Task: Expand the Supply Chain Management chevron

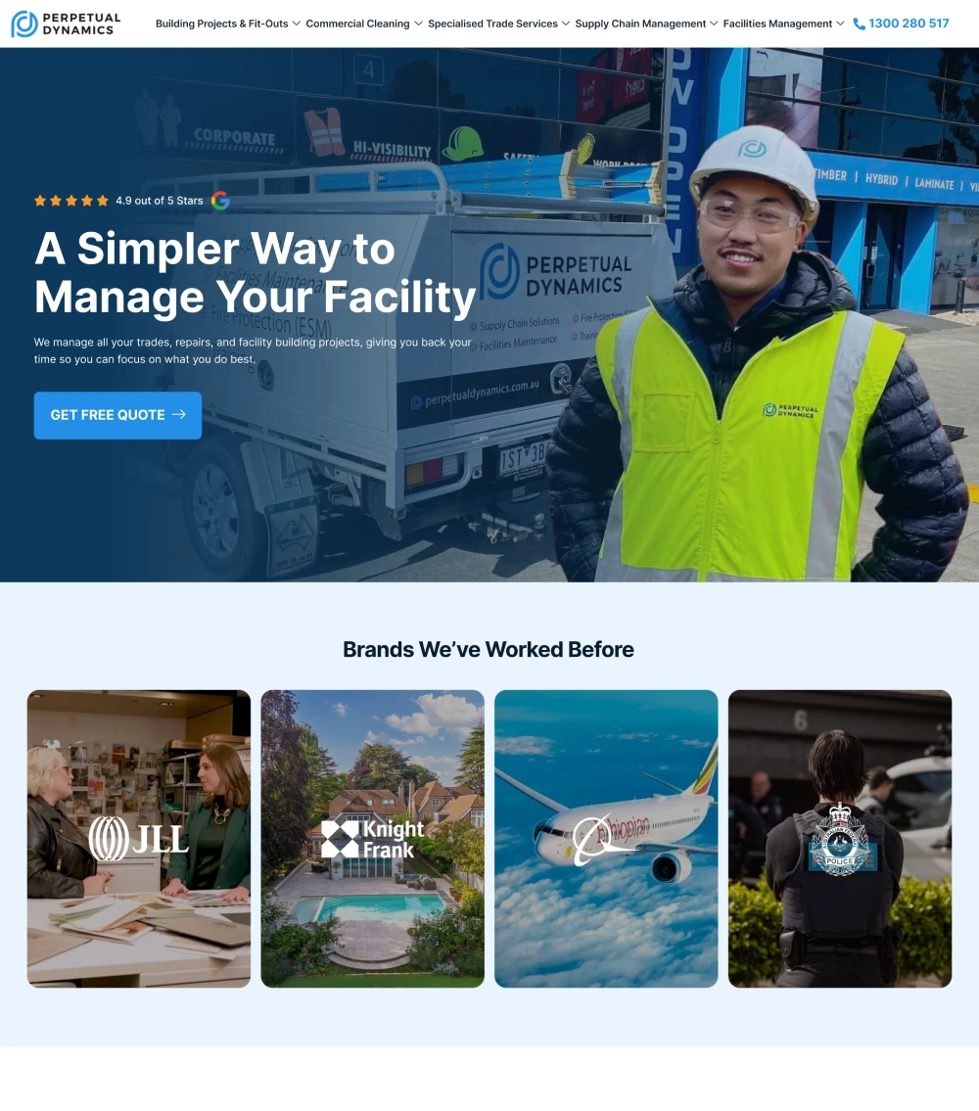Action: click(x=714, y=24)
